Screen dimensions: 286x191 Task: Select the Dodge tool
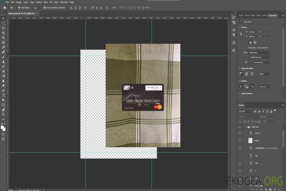3,86
